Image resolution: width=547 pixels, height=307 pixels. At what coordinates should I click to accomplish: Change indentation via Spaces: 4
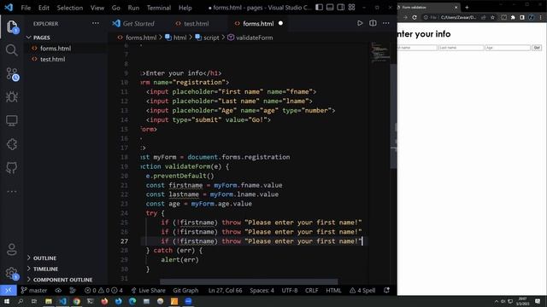[262, 290]
